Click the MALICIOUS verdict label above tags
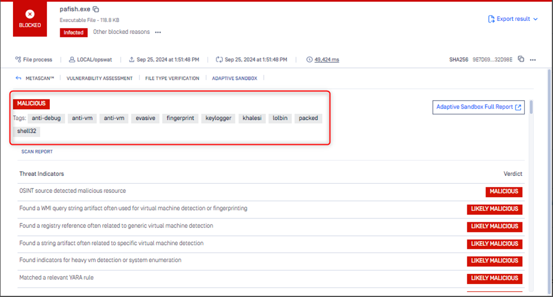This screenshot has height=297, width=553. click(x=31, y=104)
